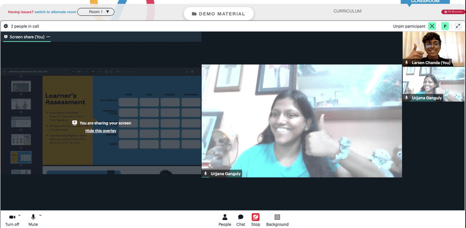466x228 pixels.
Task: Switch to the CURRICULUM tab
Action: coord(347,11)
